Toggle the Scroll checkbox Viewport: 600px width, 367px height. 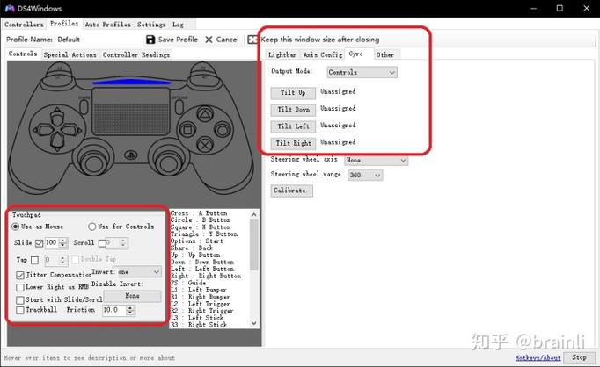(x=102, y=243)
